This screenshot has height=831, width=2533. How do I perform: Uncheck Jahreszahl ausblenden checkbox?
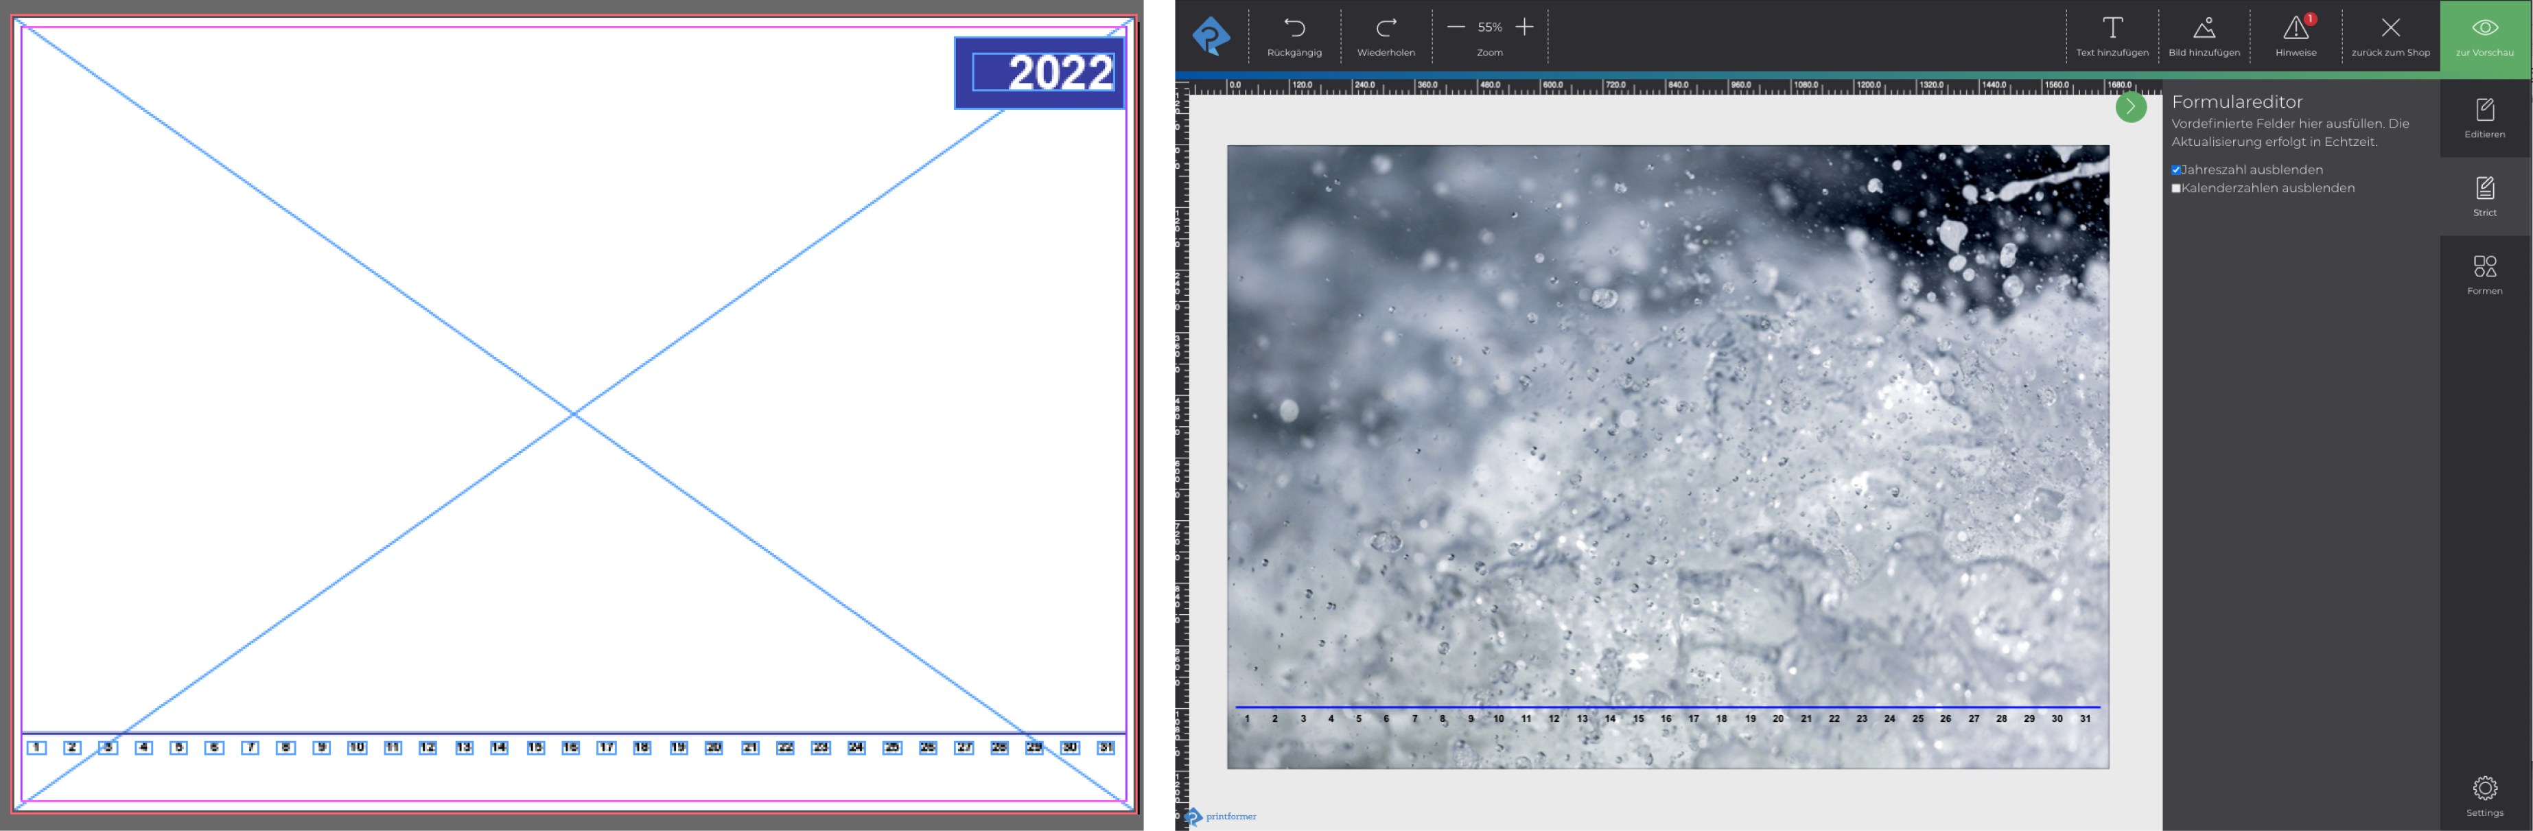pos(2176,170)
